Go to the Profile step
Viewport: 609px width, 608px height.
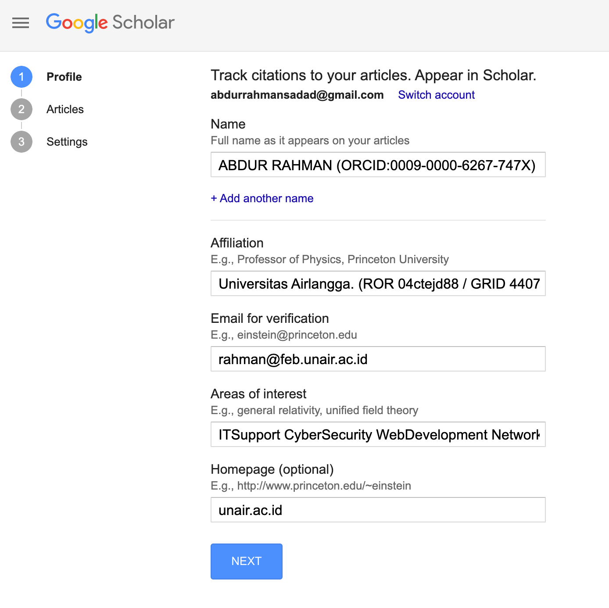(x=64, y=77)
